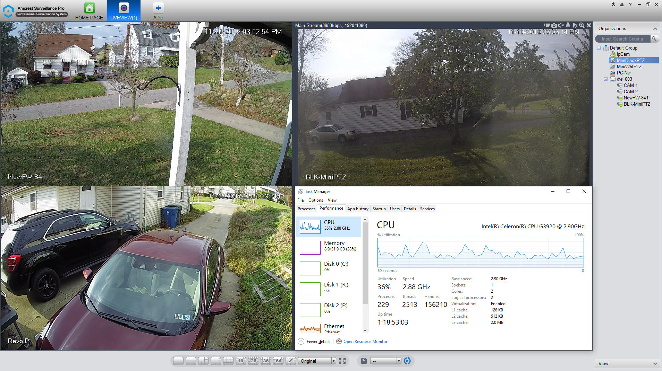The width and height of the screenshot is (662, 371).
Task: Select the single-view layout
Action: [178, 361]
